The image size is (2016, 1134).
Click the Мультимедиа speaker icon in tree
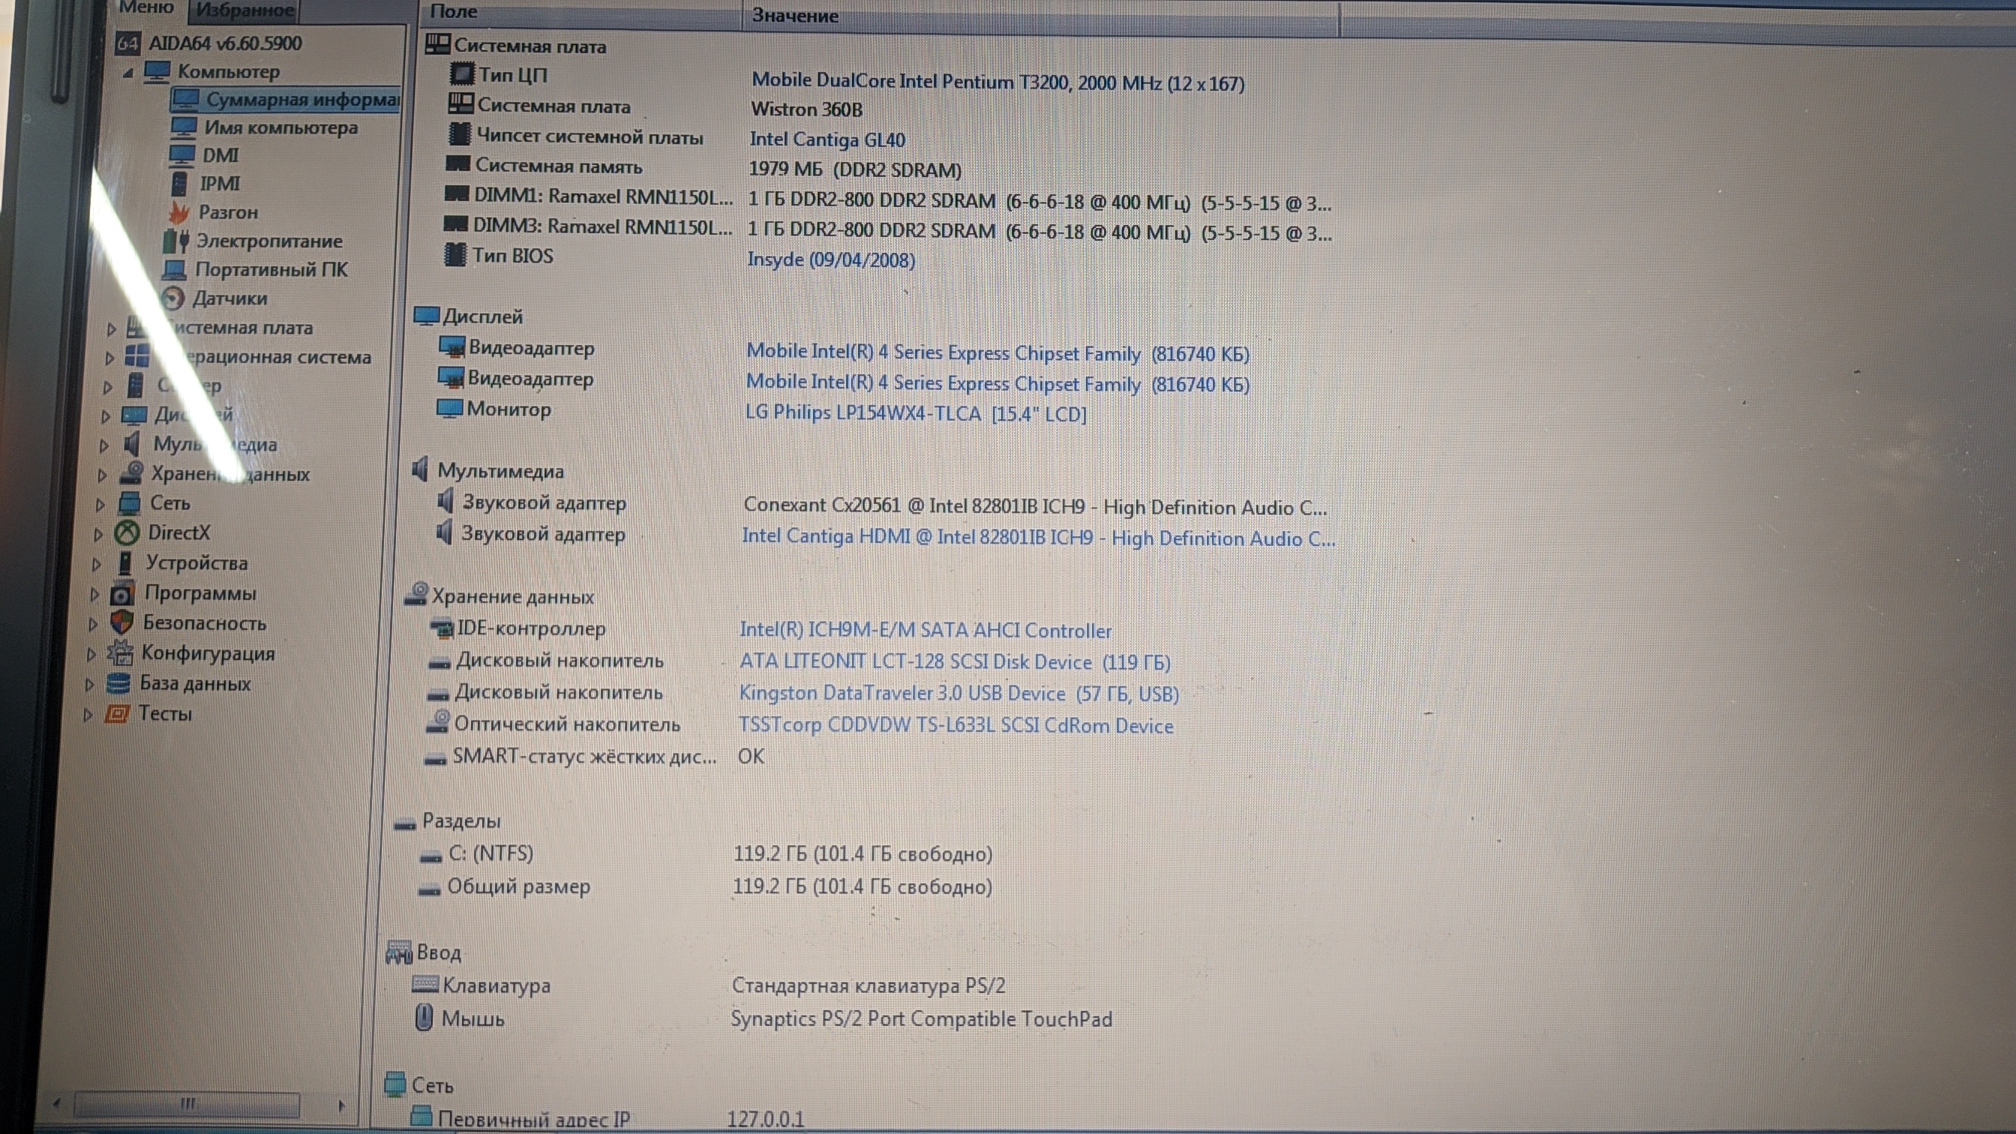point(131,444)
